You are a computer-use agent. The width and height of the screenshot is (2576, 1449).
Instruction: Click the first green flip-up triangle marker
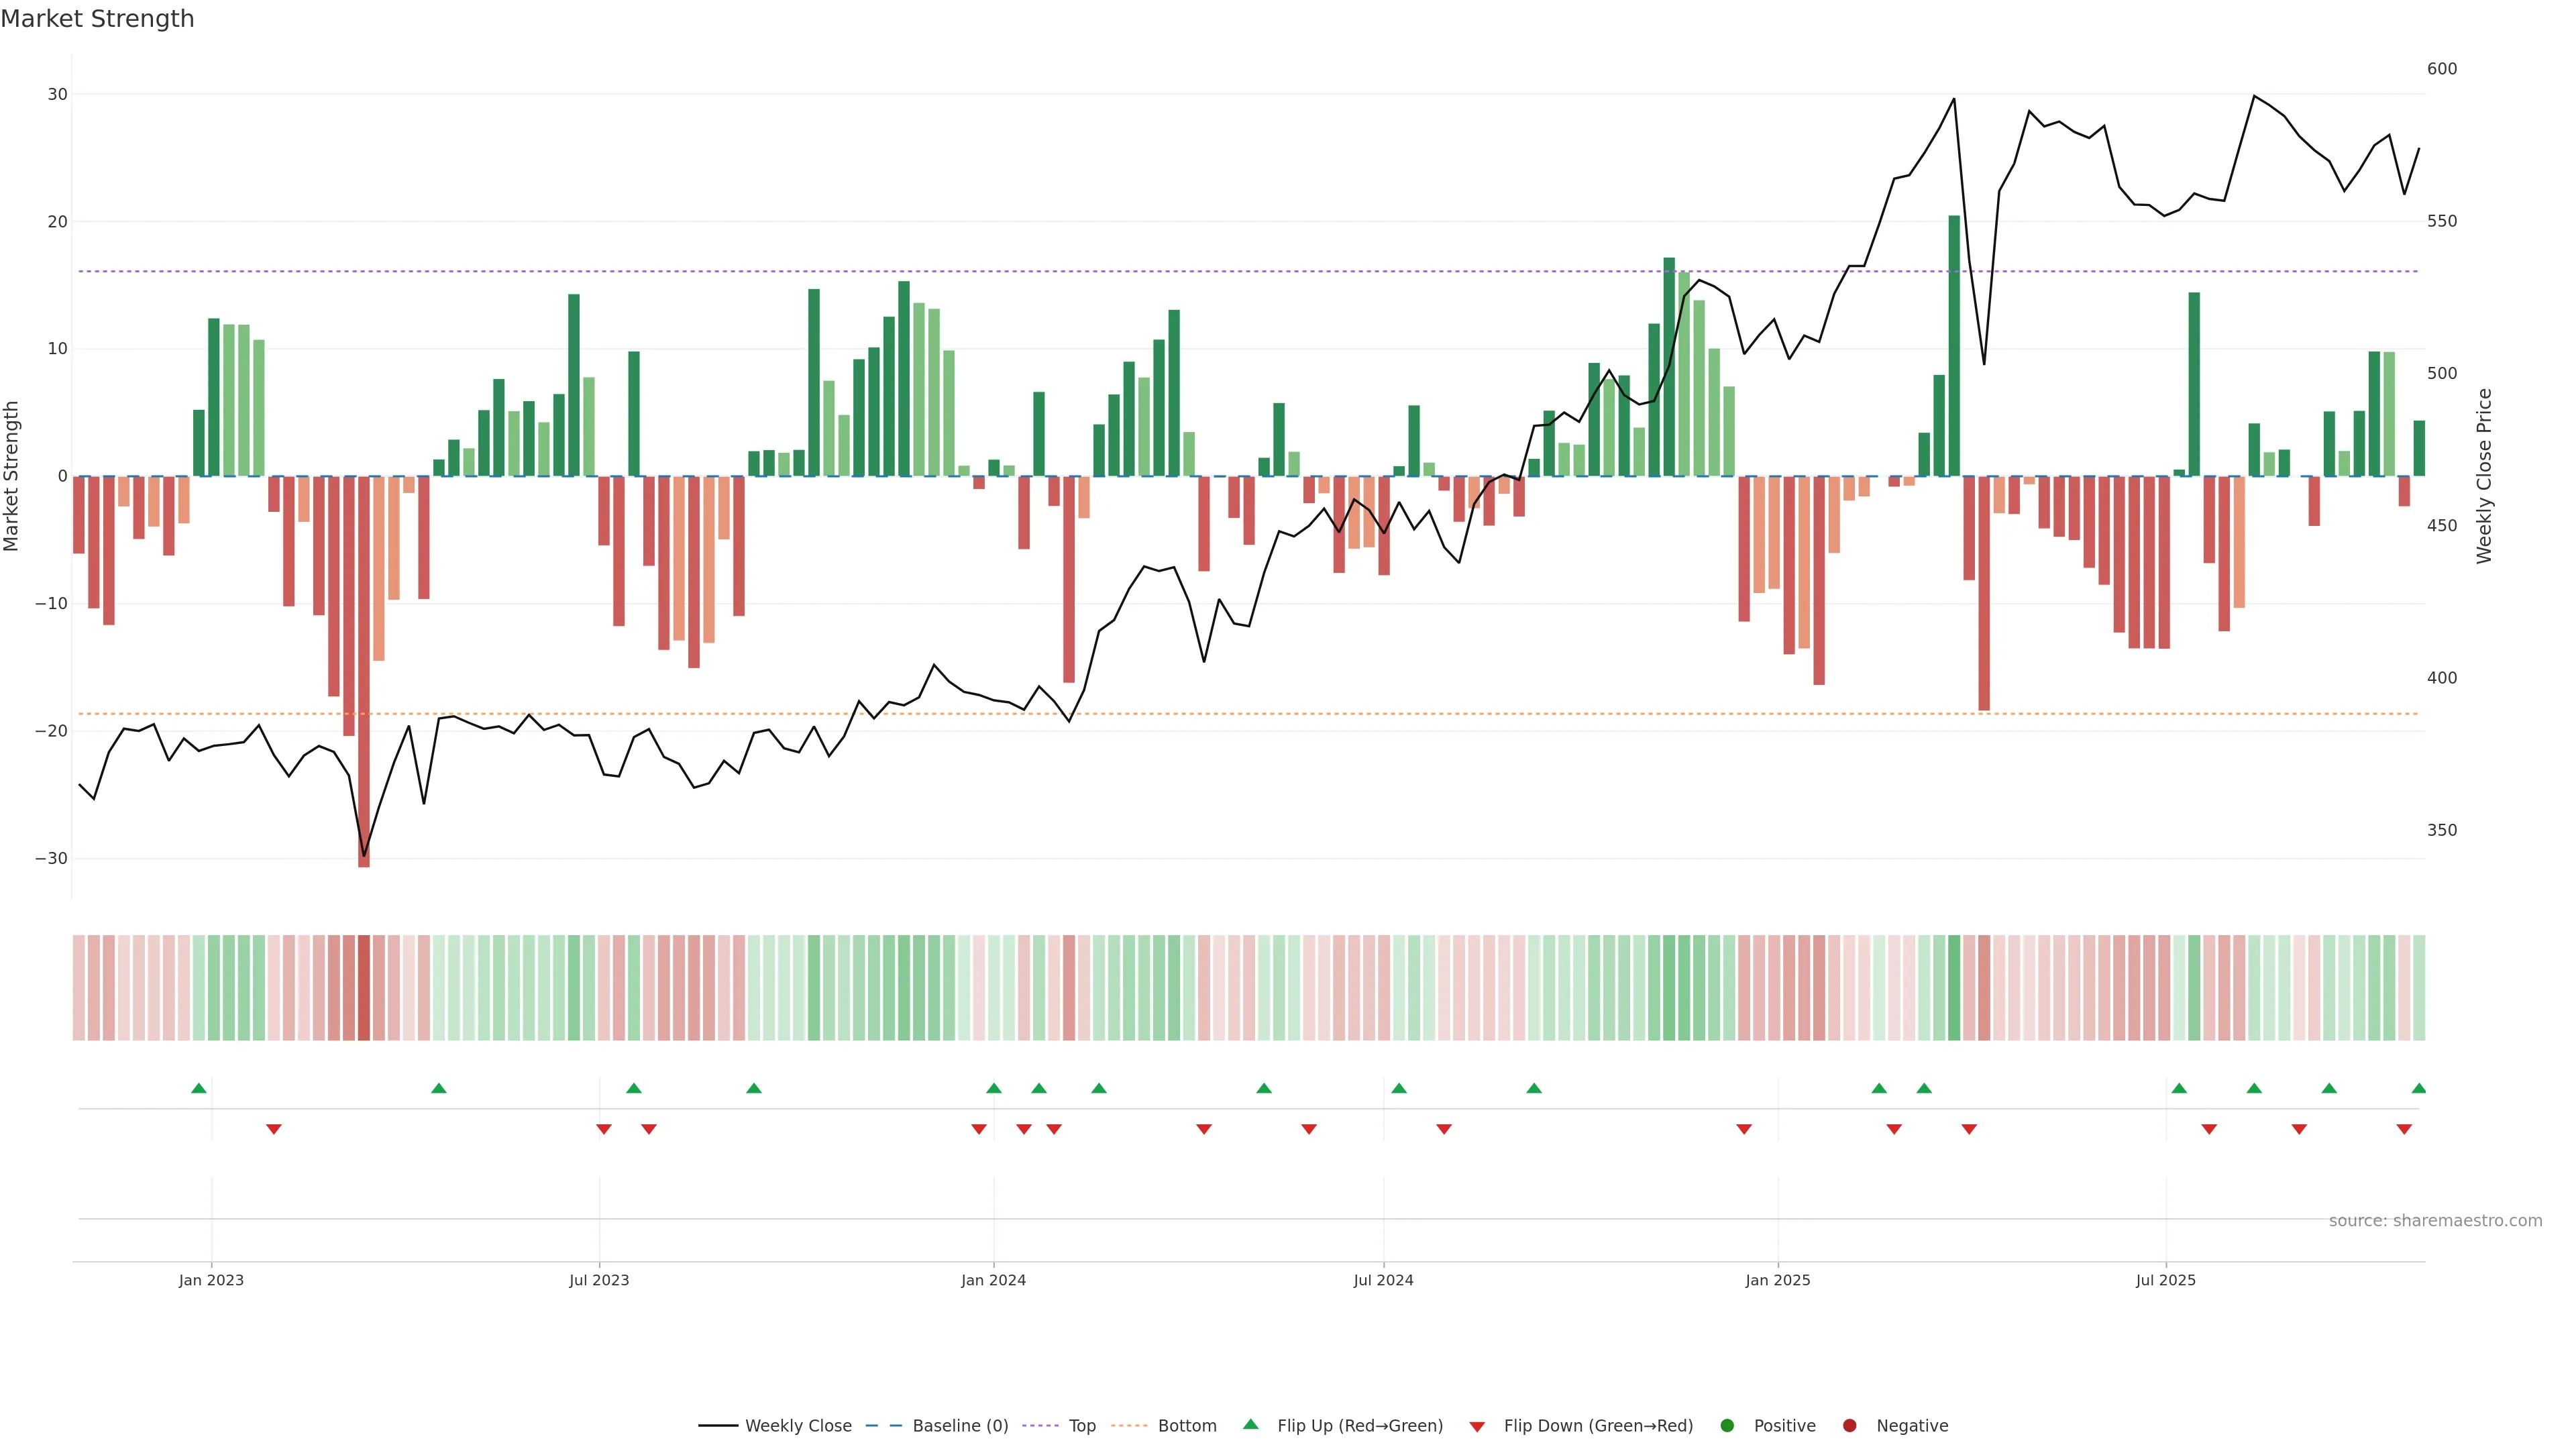(x=198, y=1088)
